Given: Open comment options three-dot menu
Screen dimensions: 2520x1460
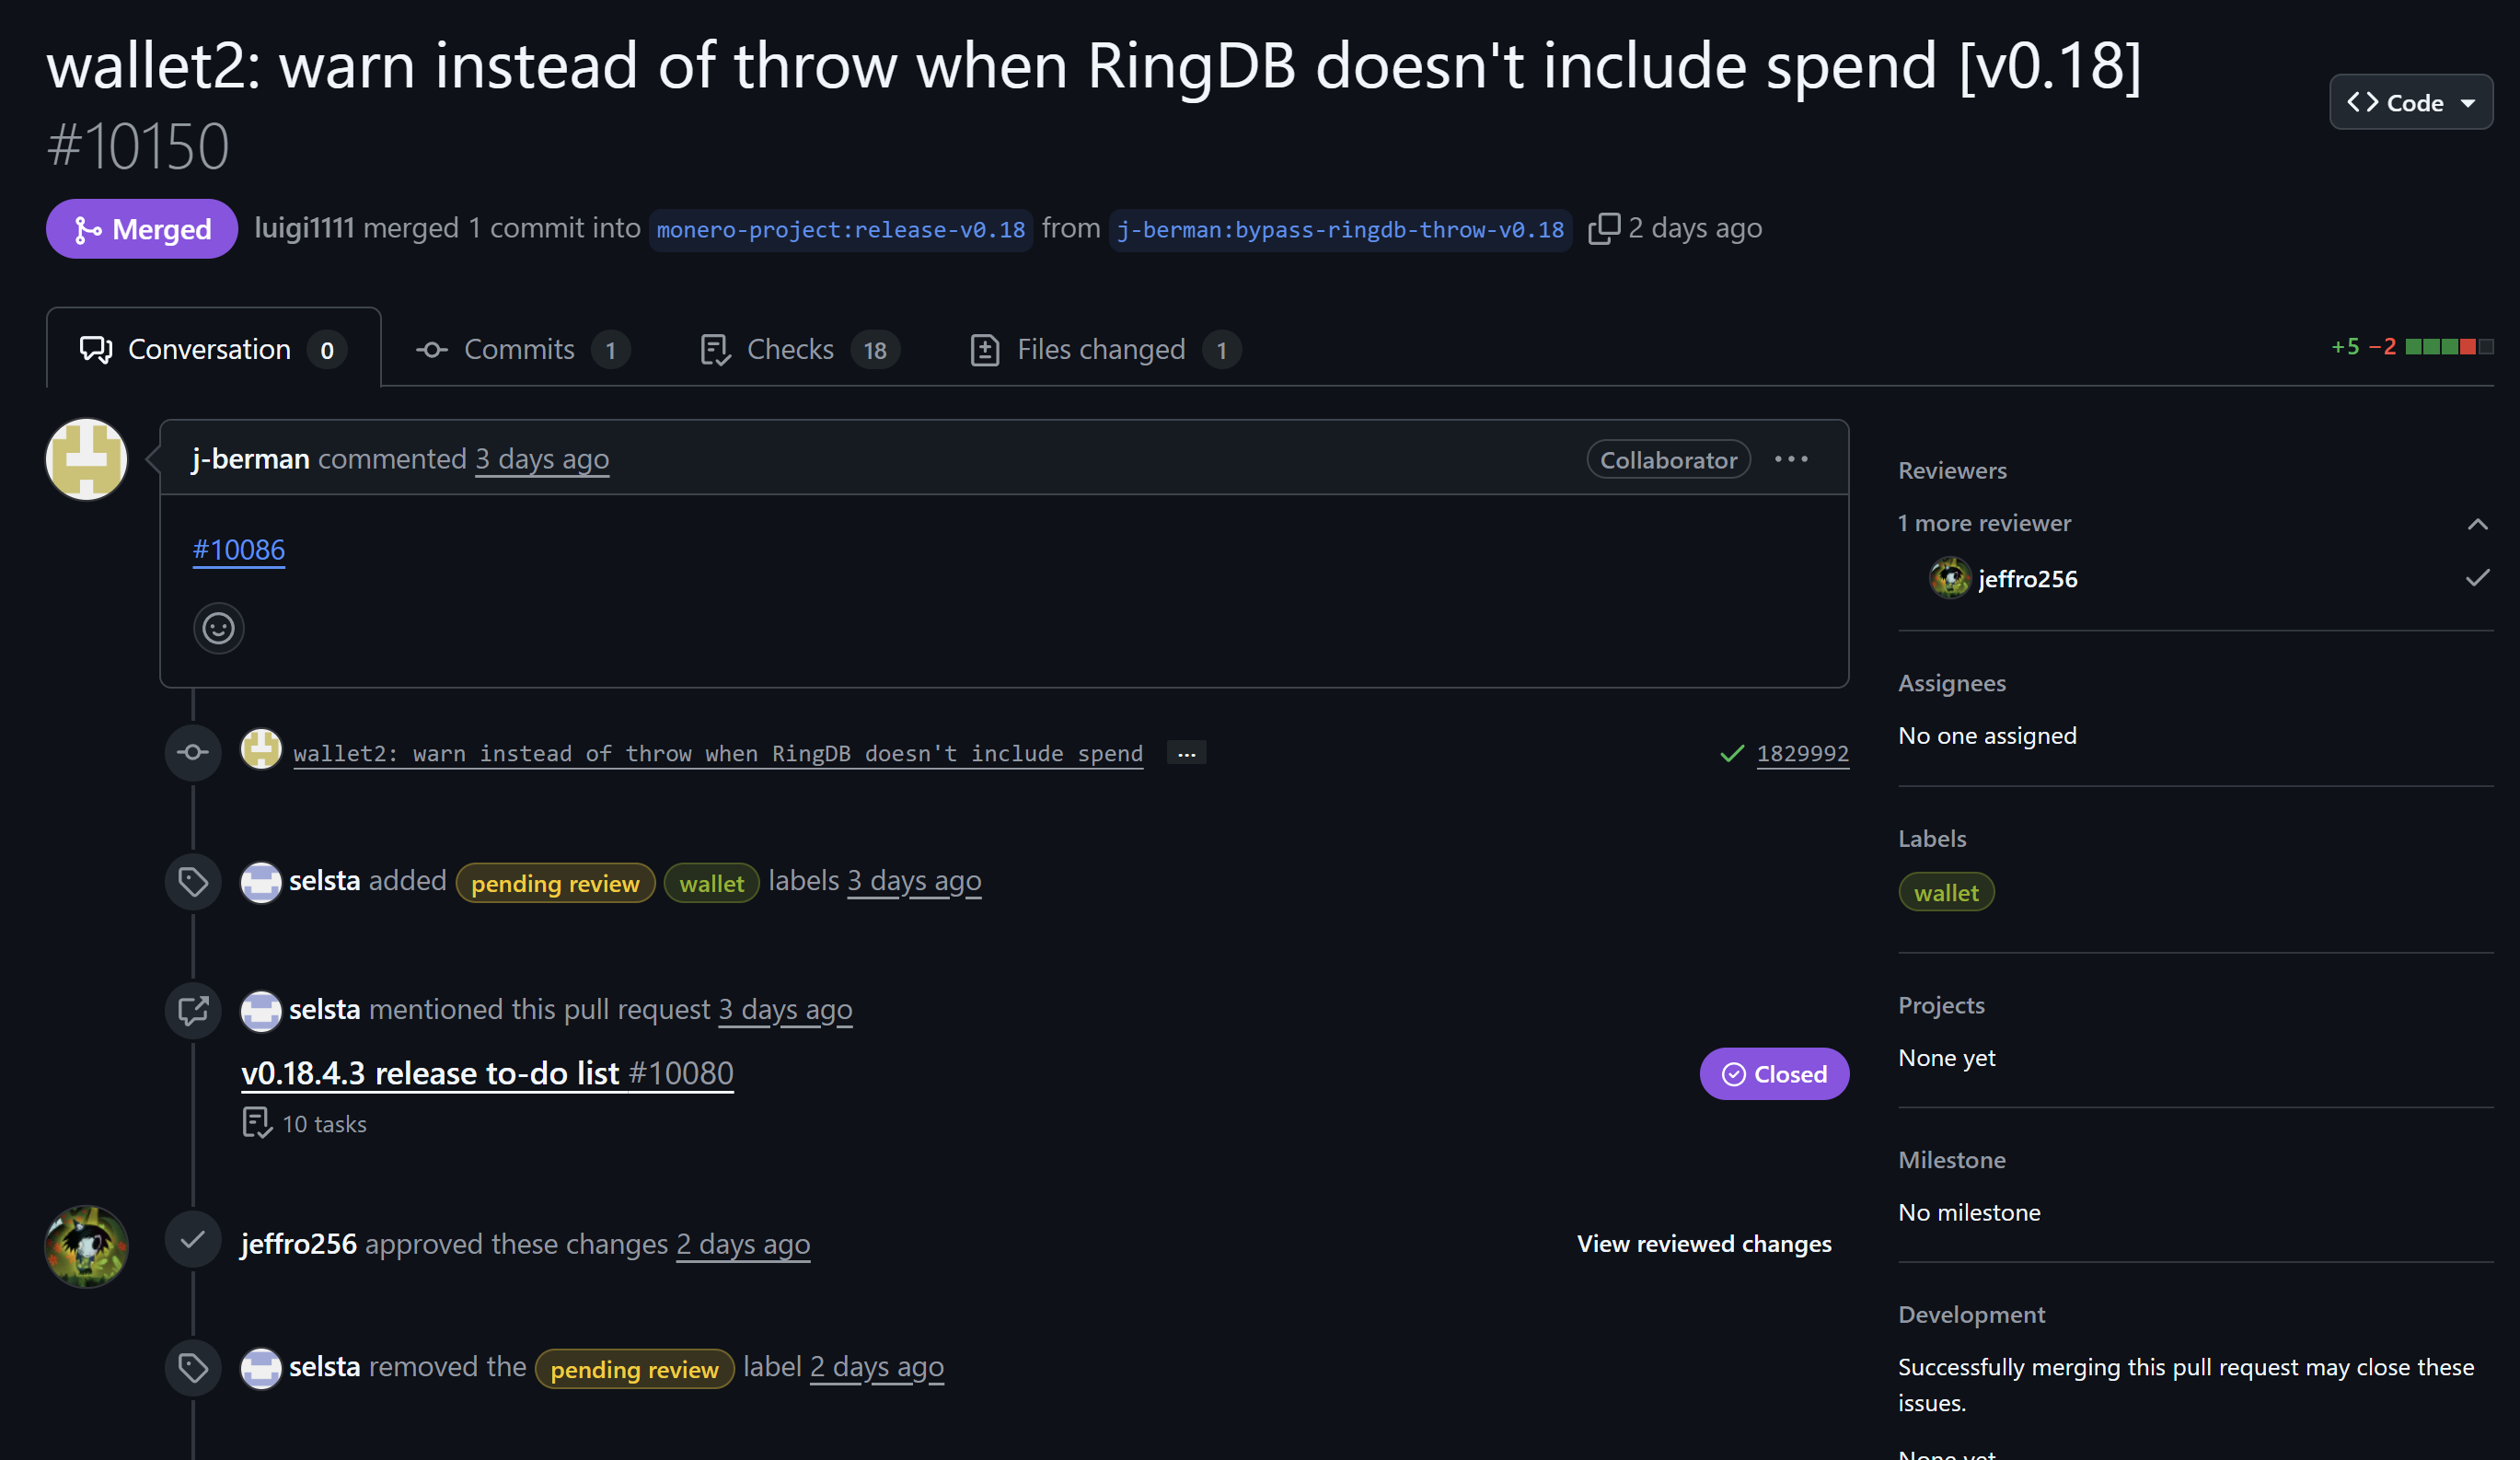Looking at the screenshot, I should point(1790,459).
